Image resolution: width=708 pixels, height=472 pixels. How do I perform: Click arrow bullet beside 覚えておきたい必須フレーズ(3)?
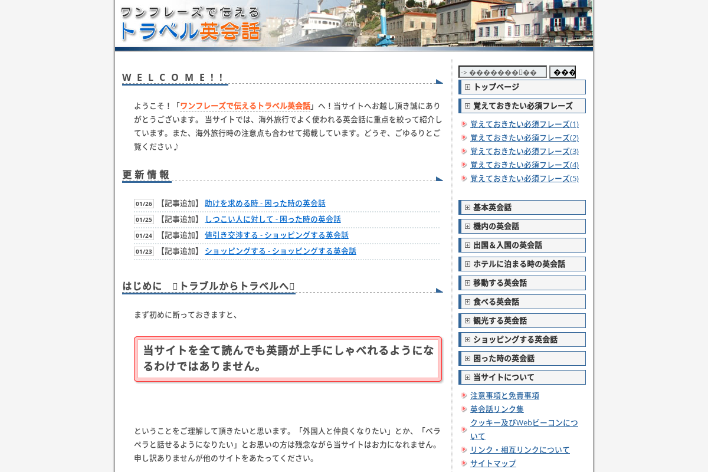pos(464,151)
